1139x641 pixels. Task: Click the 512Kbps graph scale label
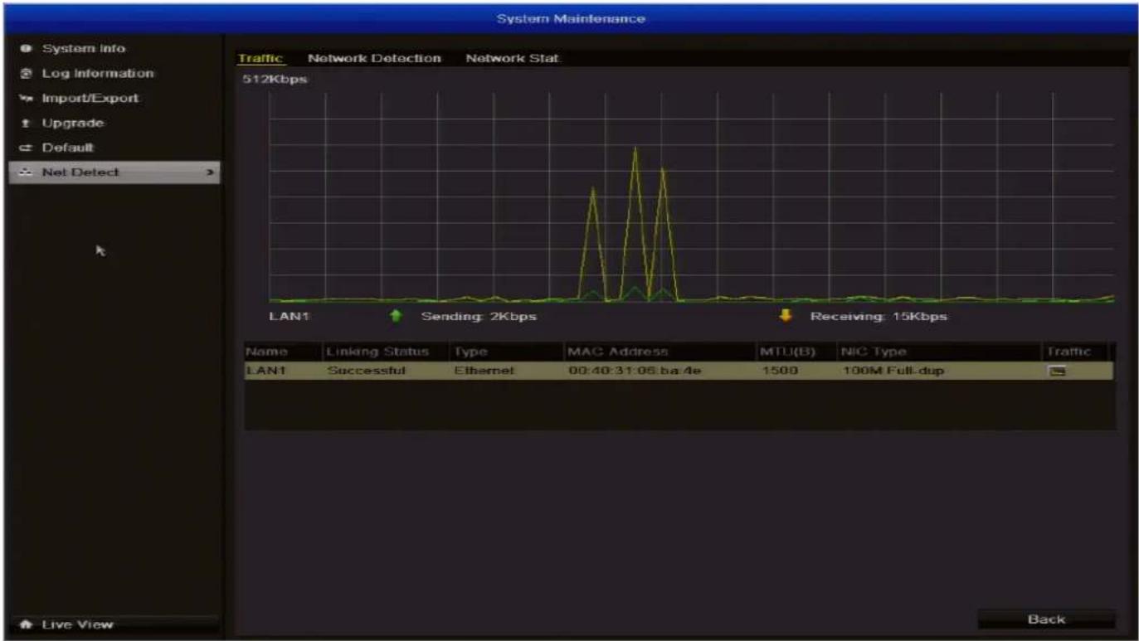274,80
